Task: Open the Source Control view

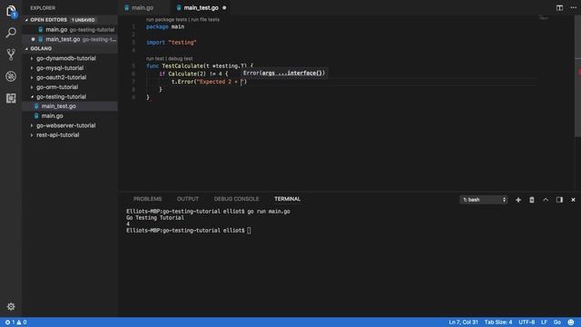Action: pyautogui.click(x=11, y=54)
